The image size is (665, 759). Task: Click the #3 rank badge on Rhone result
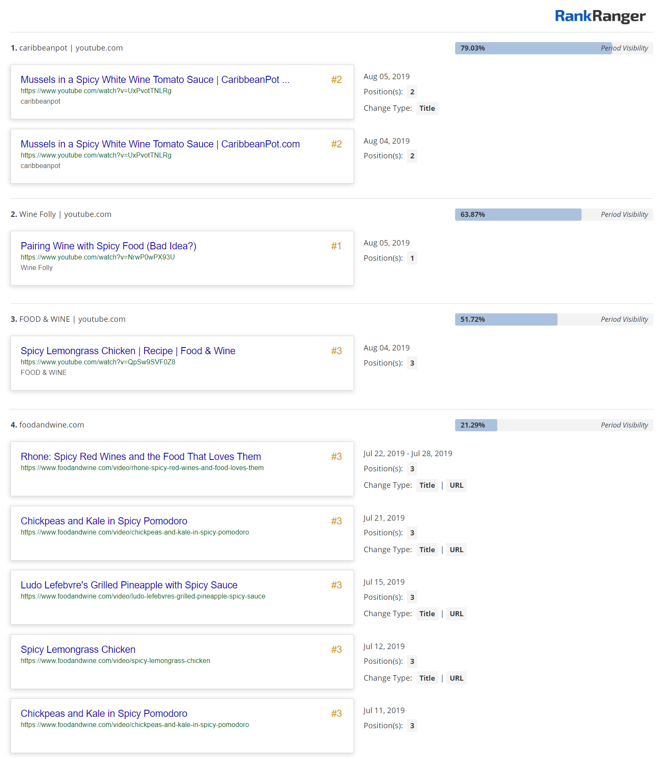(x=336, y=457)
